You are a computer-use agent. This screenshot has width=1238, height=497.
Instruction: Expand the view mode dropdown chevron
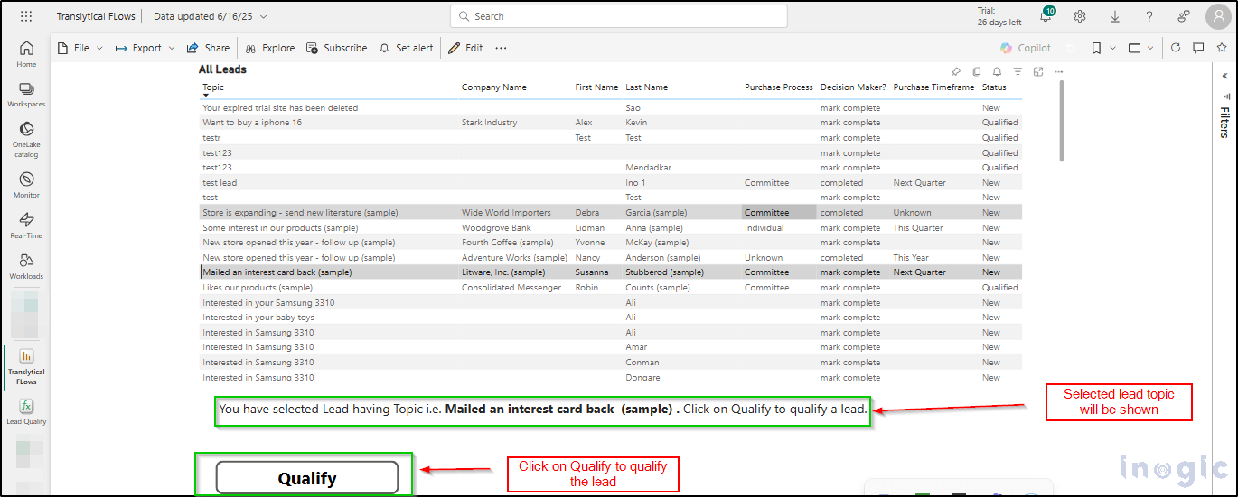point(1151,48)
